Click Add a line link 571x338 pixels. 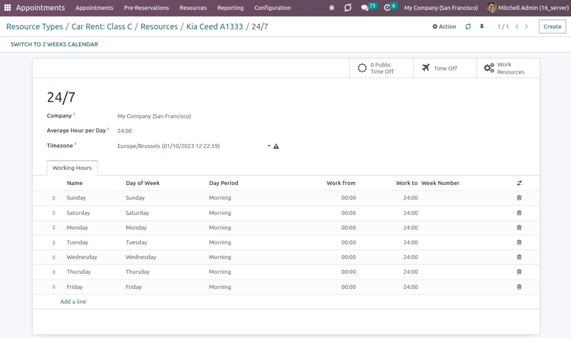(x=73, y=302)
